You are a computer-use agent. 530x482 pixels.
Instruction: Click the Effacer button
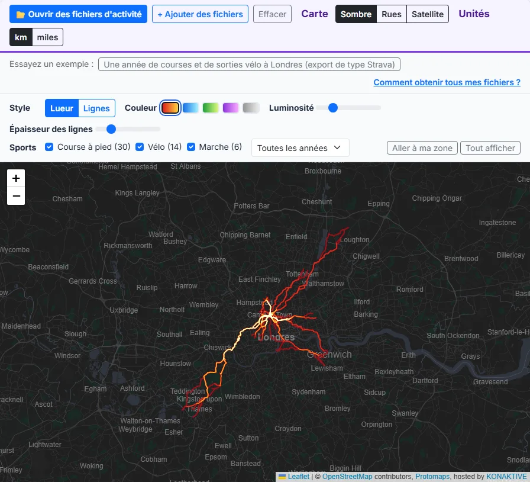(x=273, y=14)
